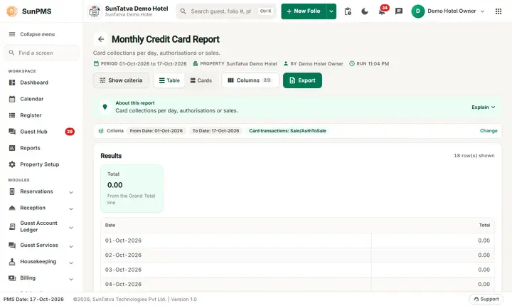
Task: Click the Guest Hub 29 badge
Action: (70, 132)
